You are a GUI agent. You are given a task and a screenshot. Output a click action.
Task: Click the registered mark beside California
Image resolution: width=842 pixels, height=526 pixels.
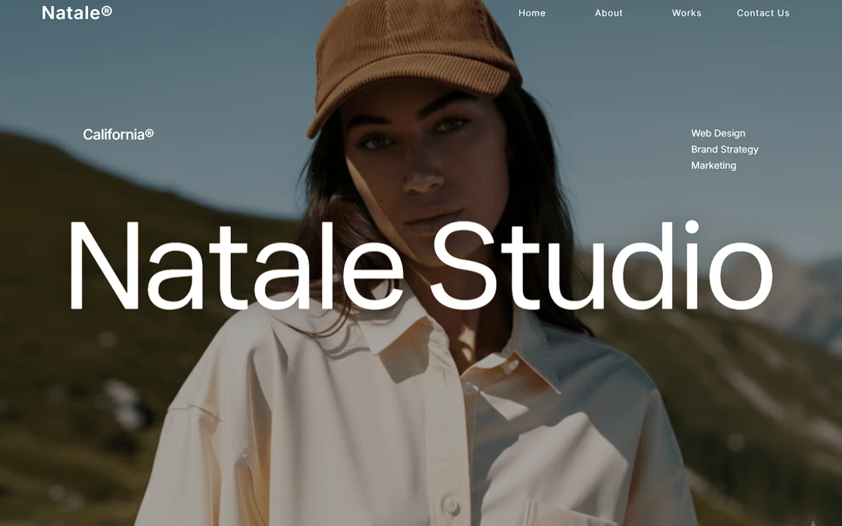150,133
